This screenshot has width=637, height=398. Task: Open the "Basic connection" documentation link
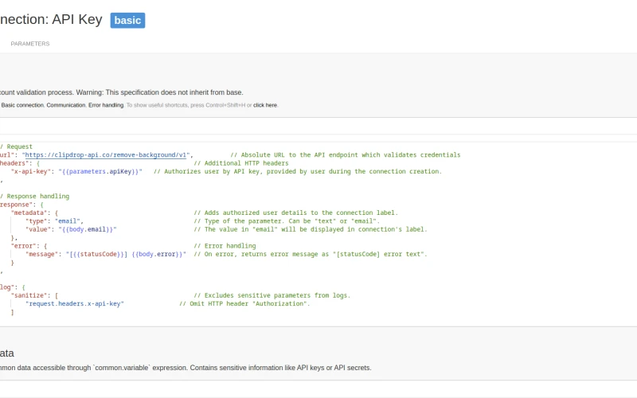(x=22, y=105)
